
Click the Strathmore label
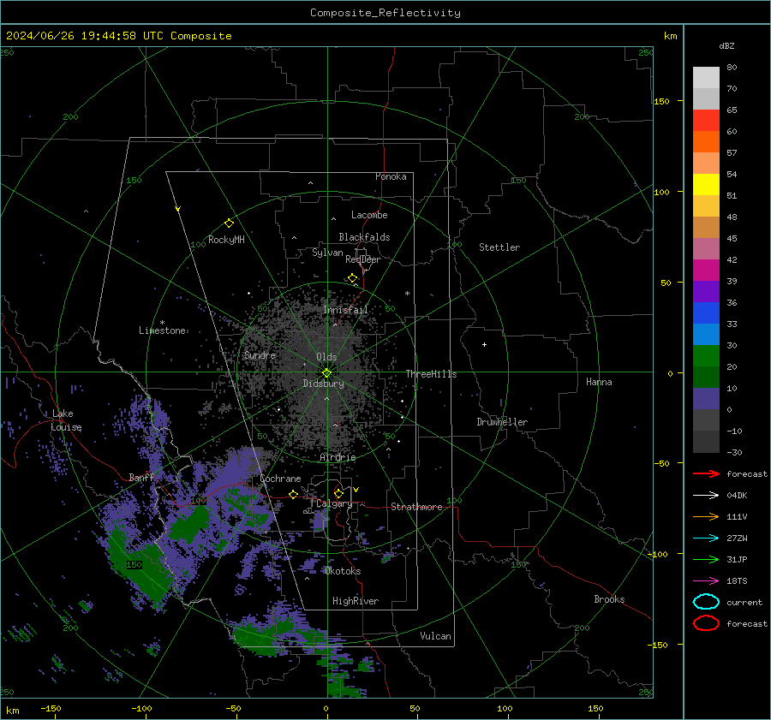click(x=416, y=507)
